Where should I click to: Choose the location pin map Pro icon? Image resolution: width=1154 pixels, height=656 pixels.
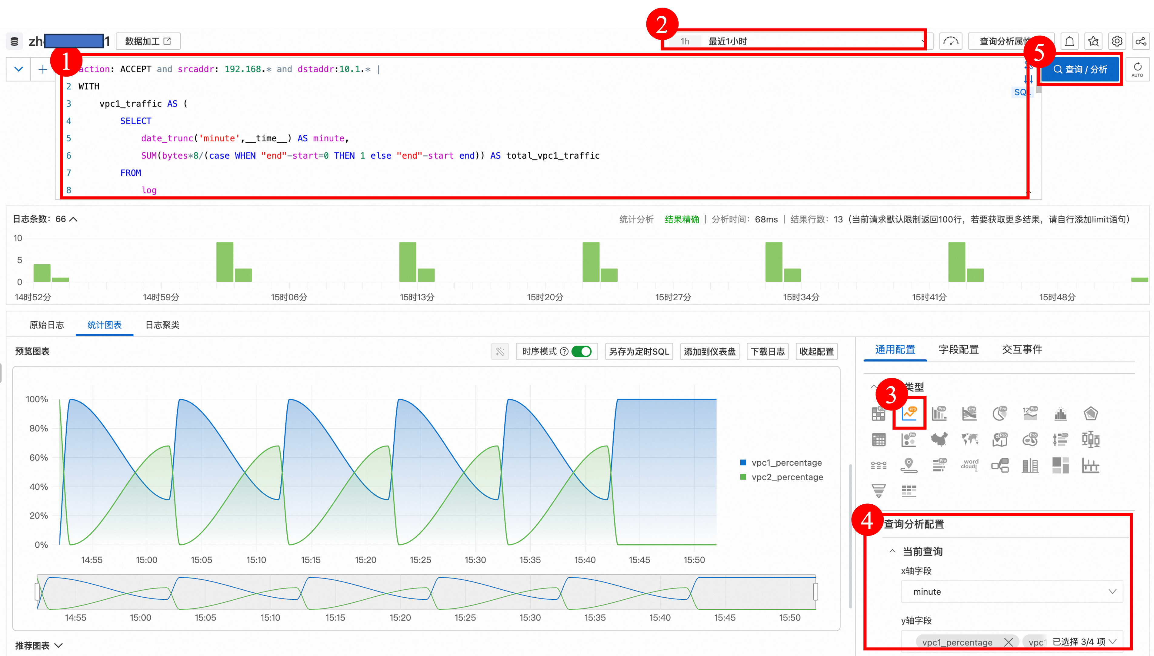click(1000, 439)
